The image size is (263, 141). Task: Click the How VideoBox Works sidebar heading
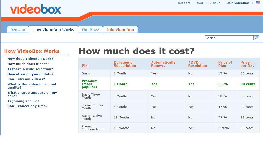(32, 51)
